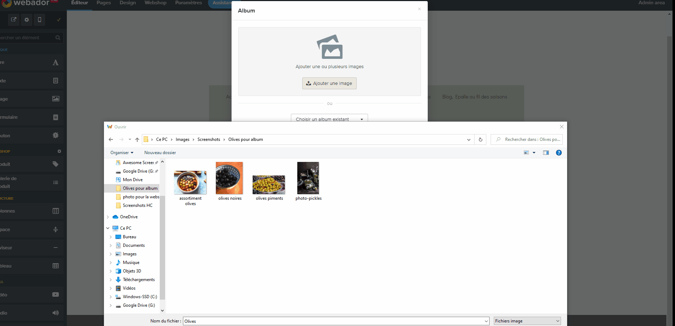
Task: Open the Organiser menu
Action: [121, 153]
